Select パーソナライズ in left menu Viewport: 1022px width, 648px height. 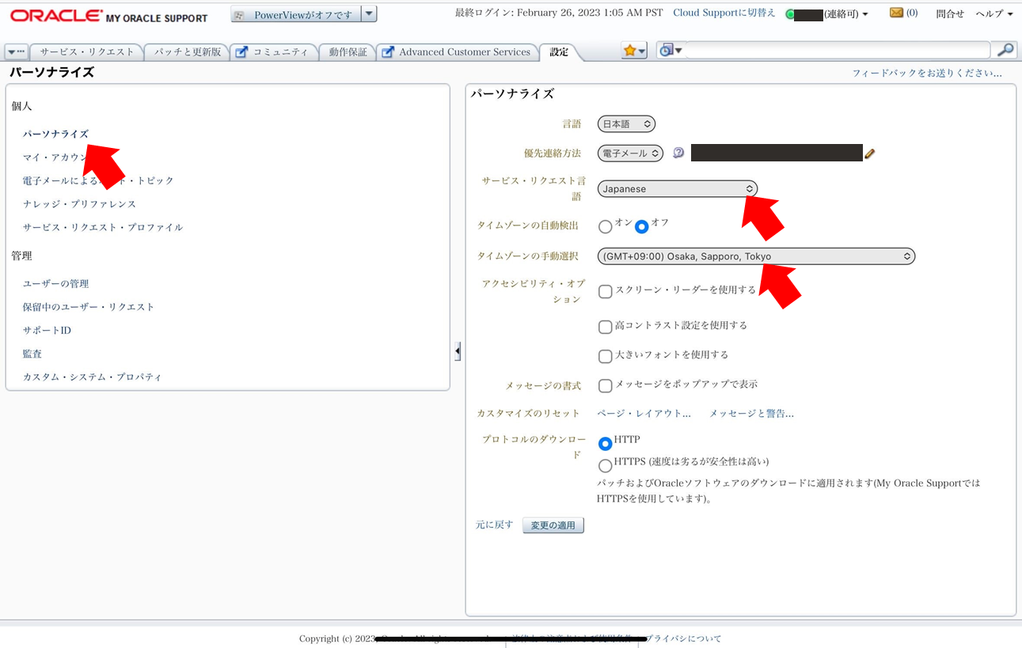[55, 135]
